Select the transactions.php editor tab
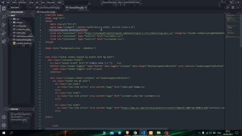242x136 pixels. pos(76,8)
